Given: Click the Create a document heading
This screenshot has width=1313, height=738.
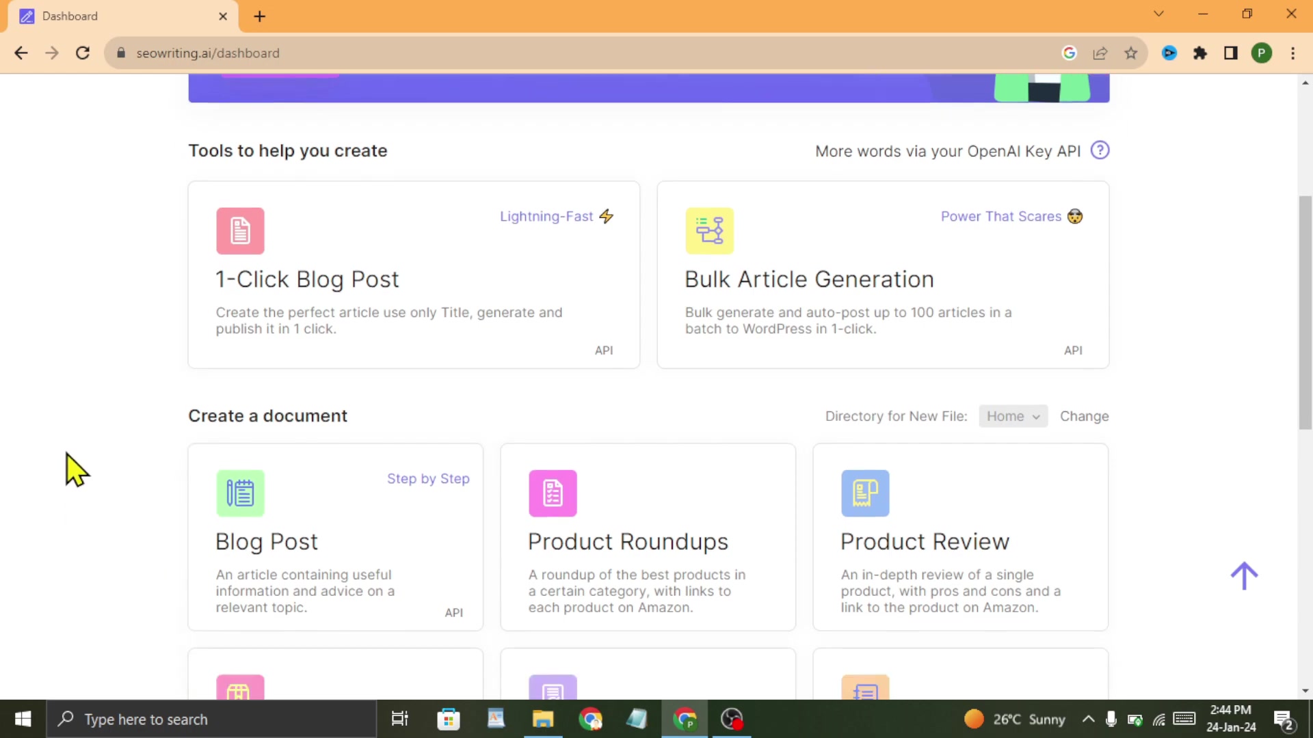Looking at the screenshot, I should click(x=268, y=416).
